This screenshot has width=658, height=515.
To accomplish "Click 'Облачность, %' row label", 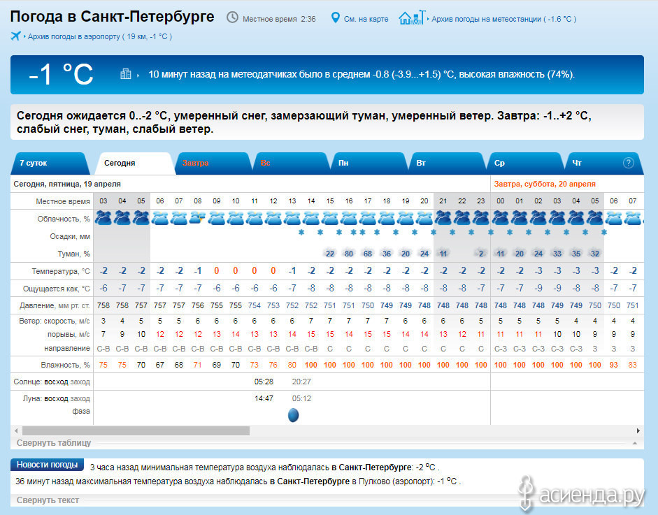I will point(64,219).
